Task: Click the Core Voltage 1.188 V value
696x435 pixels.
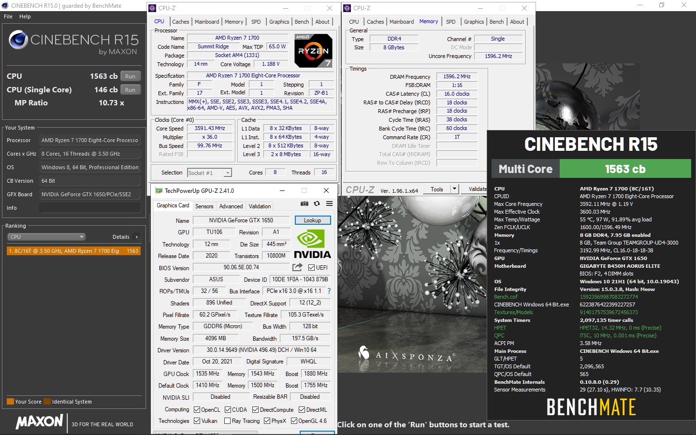Action: 271,64
